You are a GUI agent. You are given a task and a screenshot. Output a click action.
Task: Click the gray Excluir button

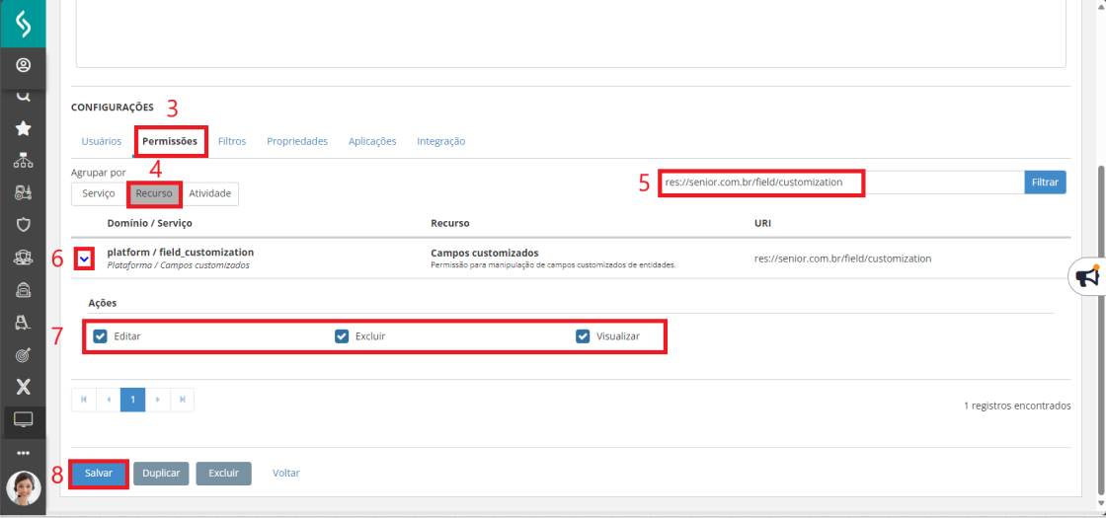pyautogui.click(x=223, y=474)
